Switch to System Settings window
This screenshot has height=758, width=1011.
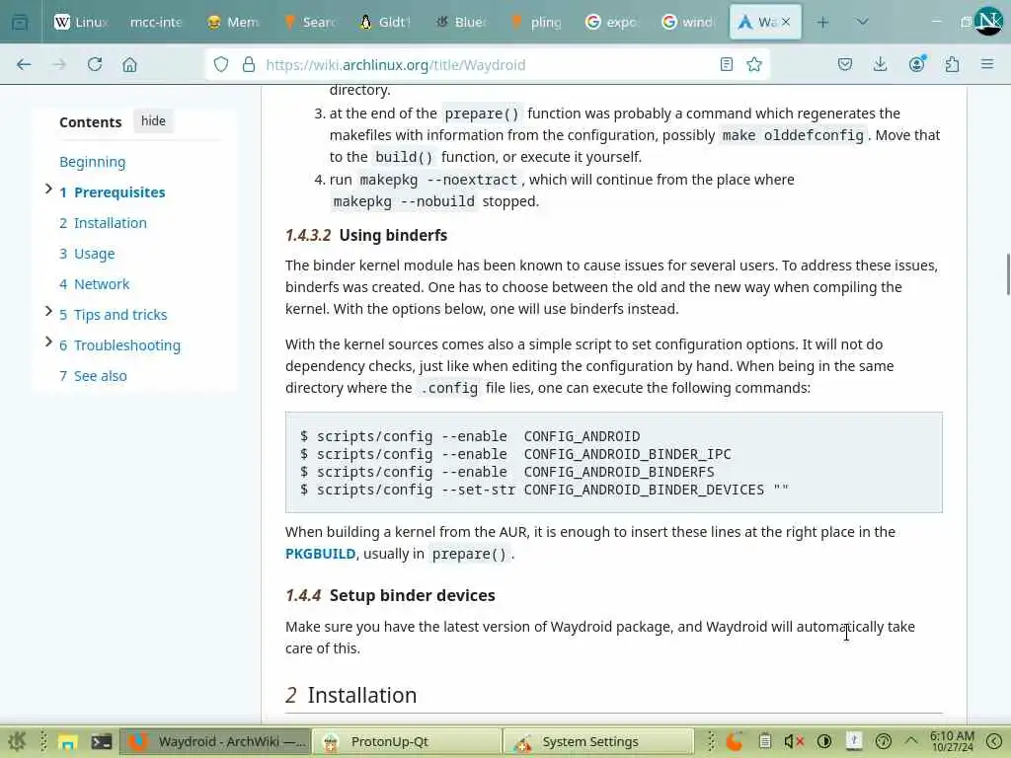coord(599,742)
